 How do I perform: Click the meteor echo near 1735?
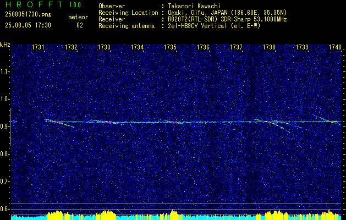(175, 122)
